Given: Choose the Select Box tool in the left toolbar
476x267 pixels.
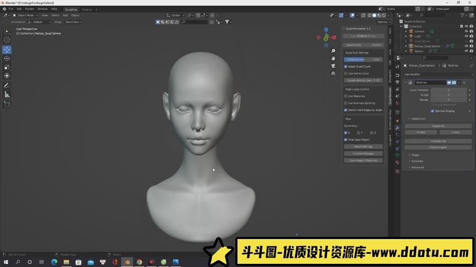Looking at the screenshot, I should 7,31.
